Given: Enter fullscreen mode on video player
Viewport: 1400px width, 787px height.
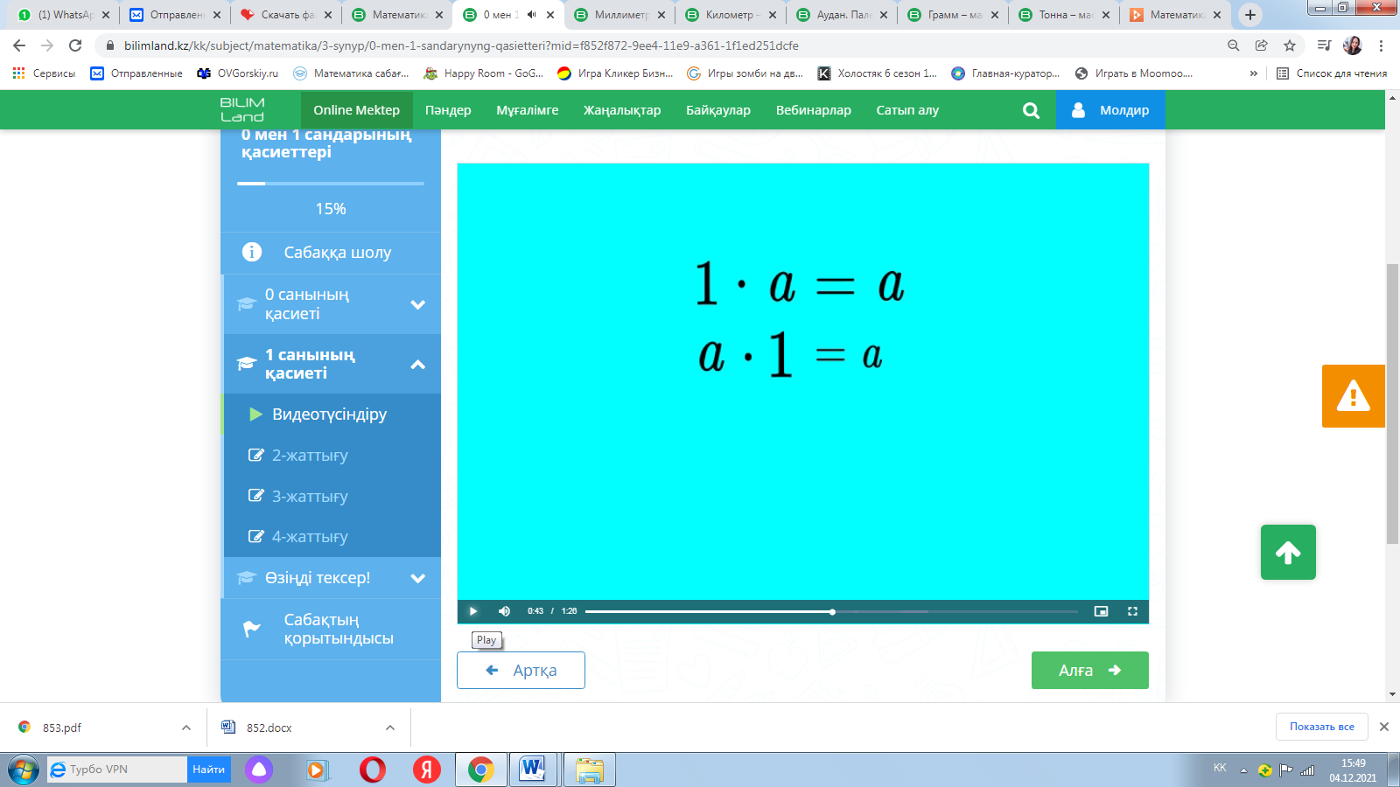Looking at the screenshot, I should [x=1132, y=611].
